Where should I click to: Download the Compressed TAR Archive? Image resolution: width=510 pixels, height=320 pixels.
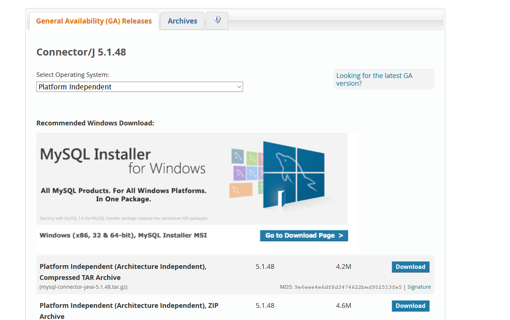click(x=410, y=267)
